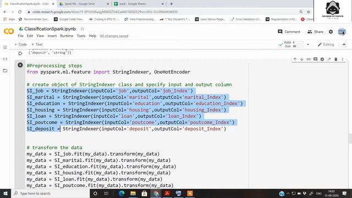Image resolution: width=352 pixels, height=198 pixels.
Task: Go back in the browser
Action: pyautogui.click(x=5, y=12)
